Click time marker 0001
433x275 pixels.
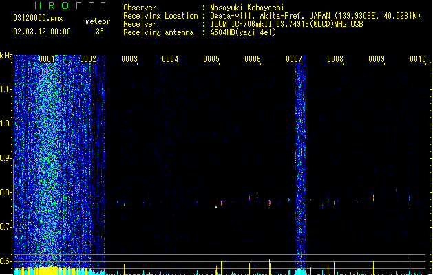tap(47, 59)
